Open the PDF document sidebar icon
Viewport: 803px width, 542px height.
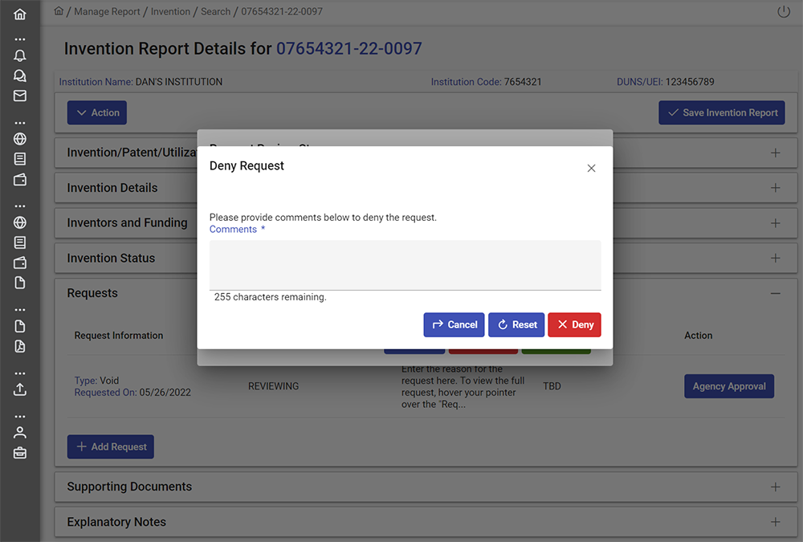[x=19, y=346]
